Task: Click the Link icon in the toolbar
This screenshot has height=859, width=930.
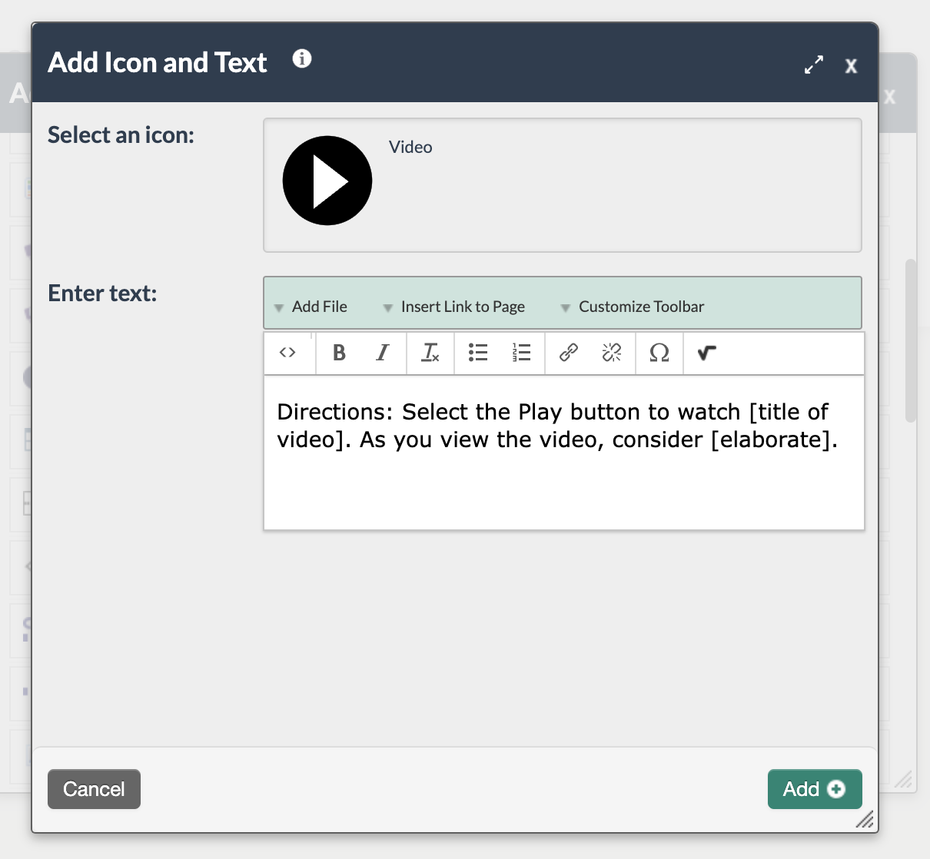Action: pos(569,353)
